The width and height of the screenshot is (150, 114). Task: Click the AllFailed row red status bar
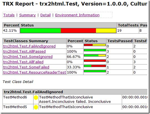click(x=95, y=61)
